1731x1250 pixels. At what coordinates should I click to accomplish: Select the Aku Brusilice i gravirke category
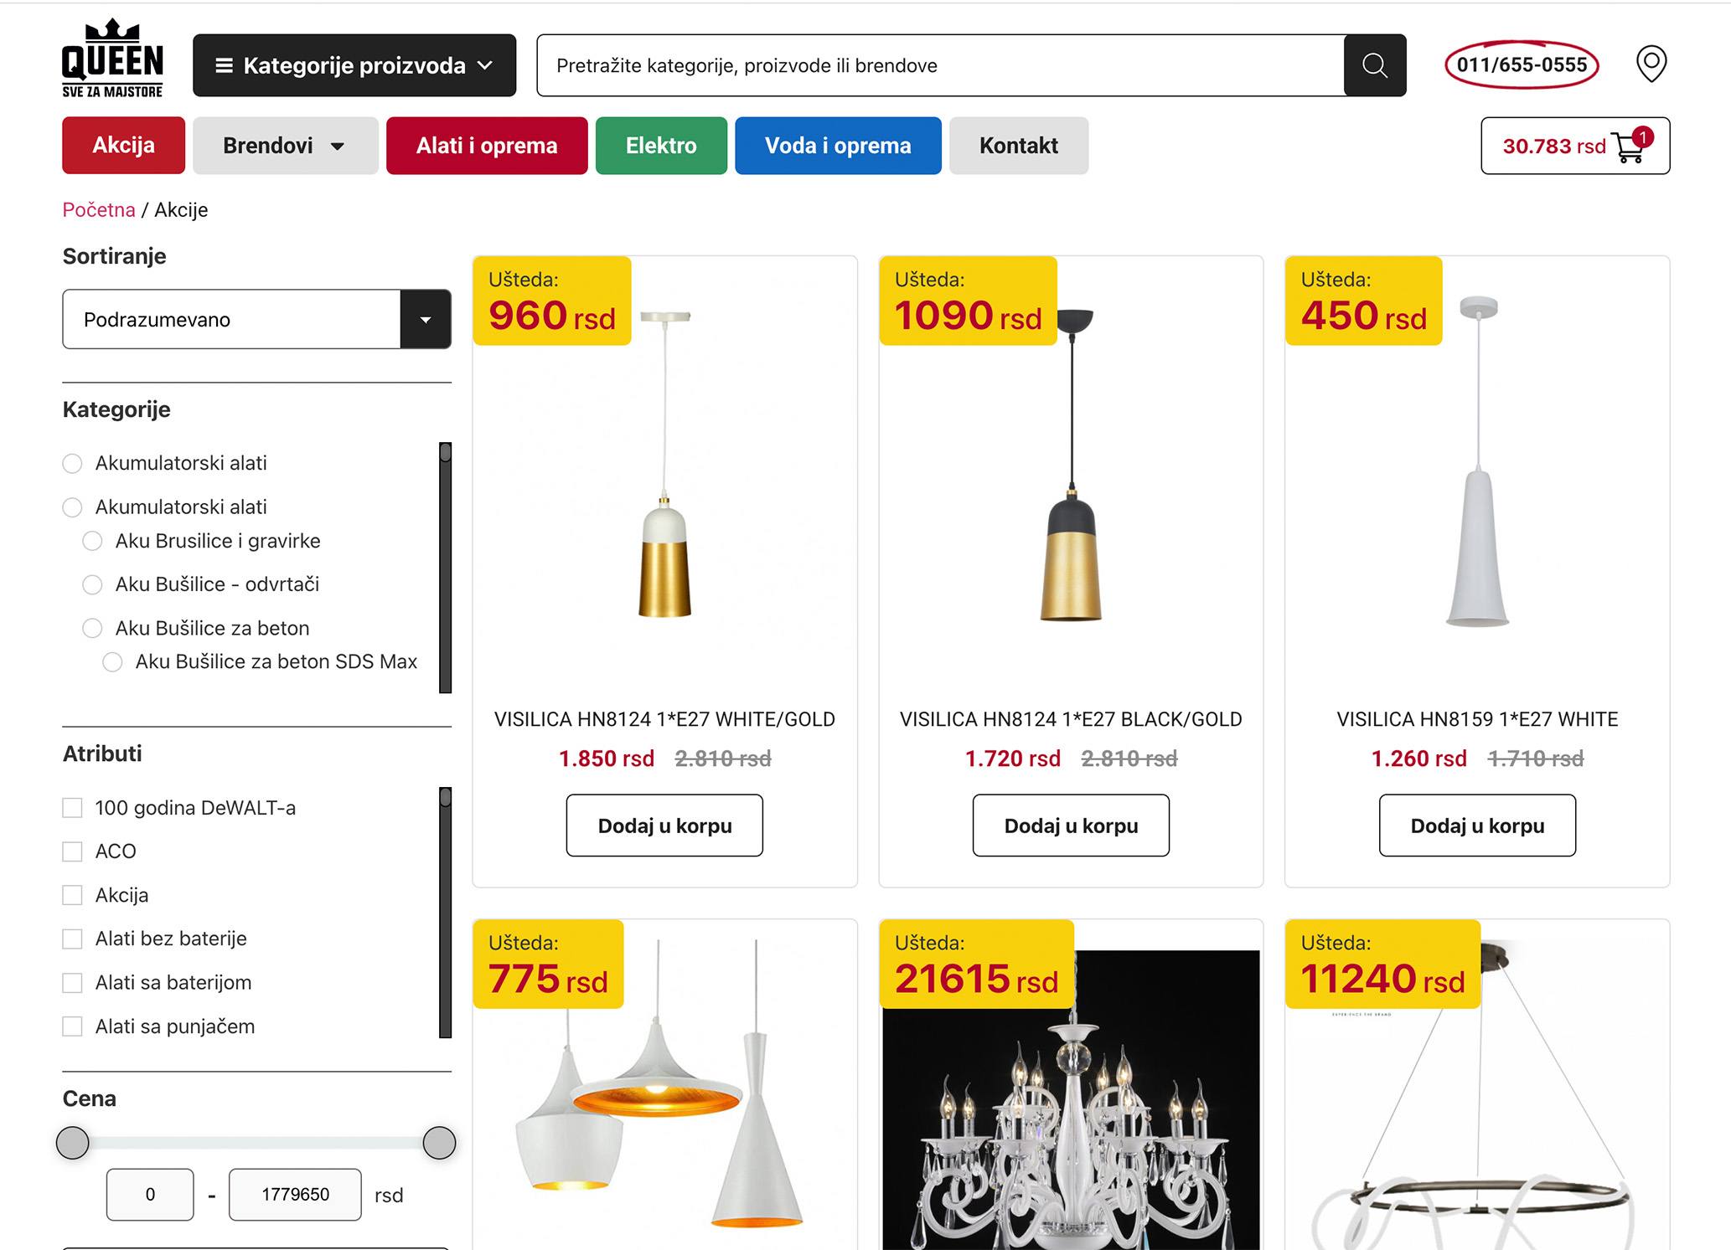[x=92, y=541]
